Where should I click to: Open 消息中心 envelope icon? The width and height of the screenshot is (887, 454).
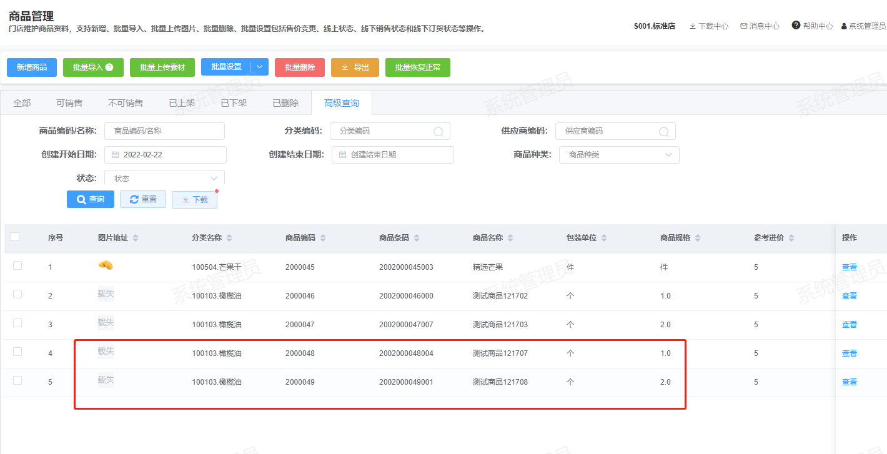(743, 26)
